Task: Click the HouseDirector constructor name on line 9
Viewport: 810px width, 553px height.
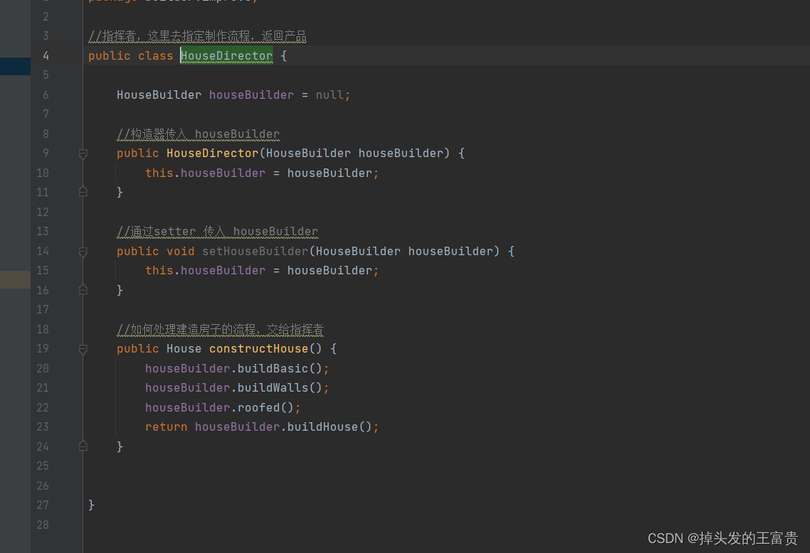Action: tap(213, 154)
